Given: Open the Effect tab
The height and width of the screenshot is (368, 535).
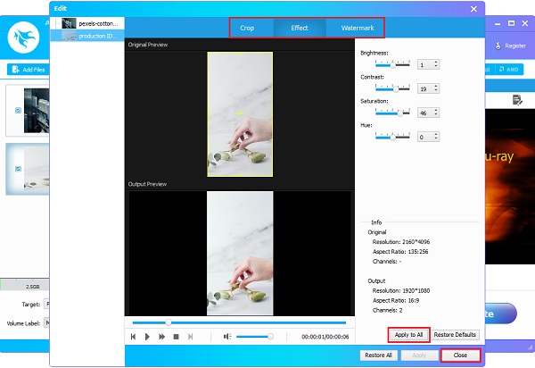Looking at the screenshot, I should [300, 28].
